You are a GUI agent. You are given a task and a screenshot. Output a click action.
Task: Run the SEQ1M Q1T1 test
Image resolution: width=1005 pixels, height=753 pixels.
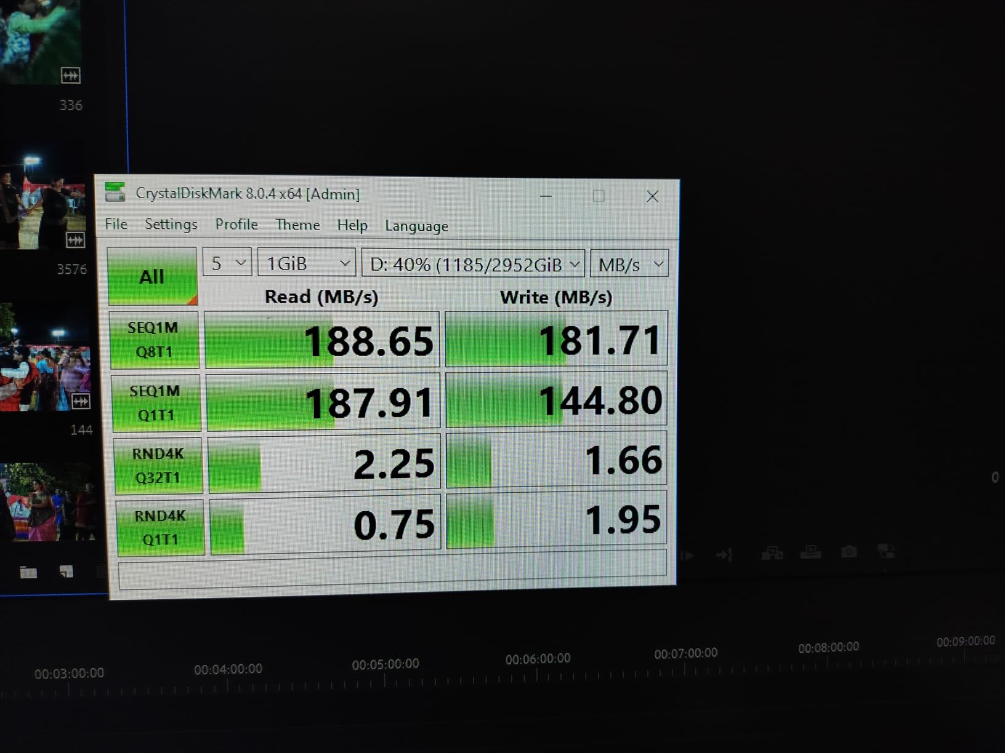[156, 403]
